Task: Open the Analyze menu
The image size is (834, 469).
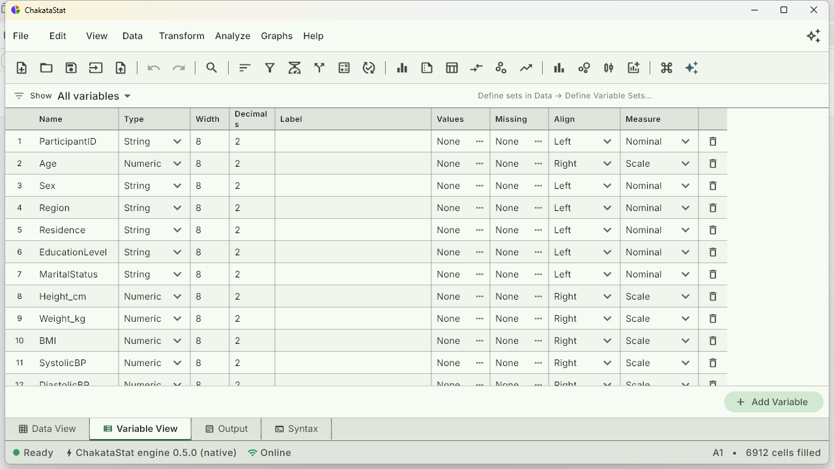Action: tap(233, 36)
